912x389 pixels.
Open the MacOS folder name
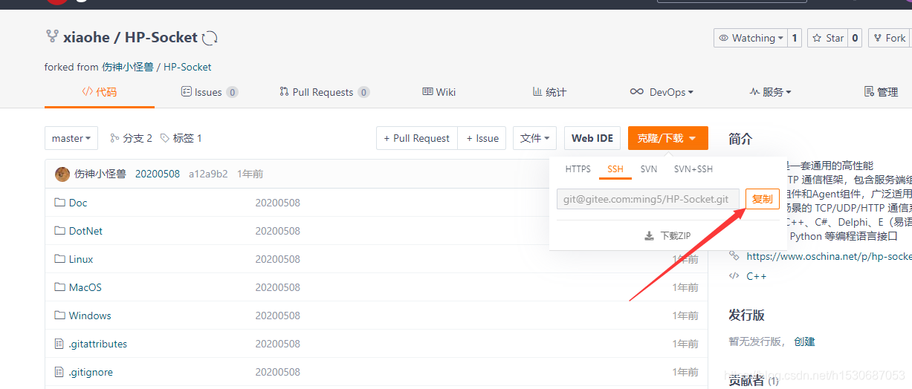coord(85,287)
